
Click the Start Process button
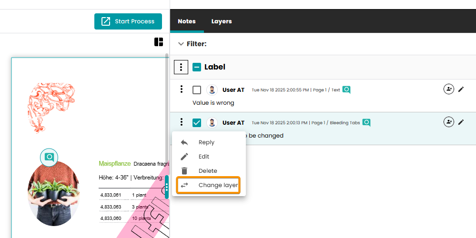(128, 21)
